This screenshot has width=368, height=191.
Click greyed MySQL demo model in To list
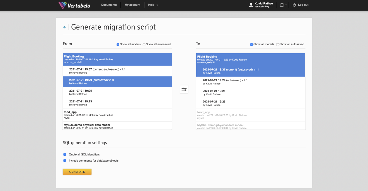251,126
